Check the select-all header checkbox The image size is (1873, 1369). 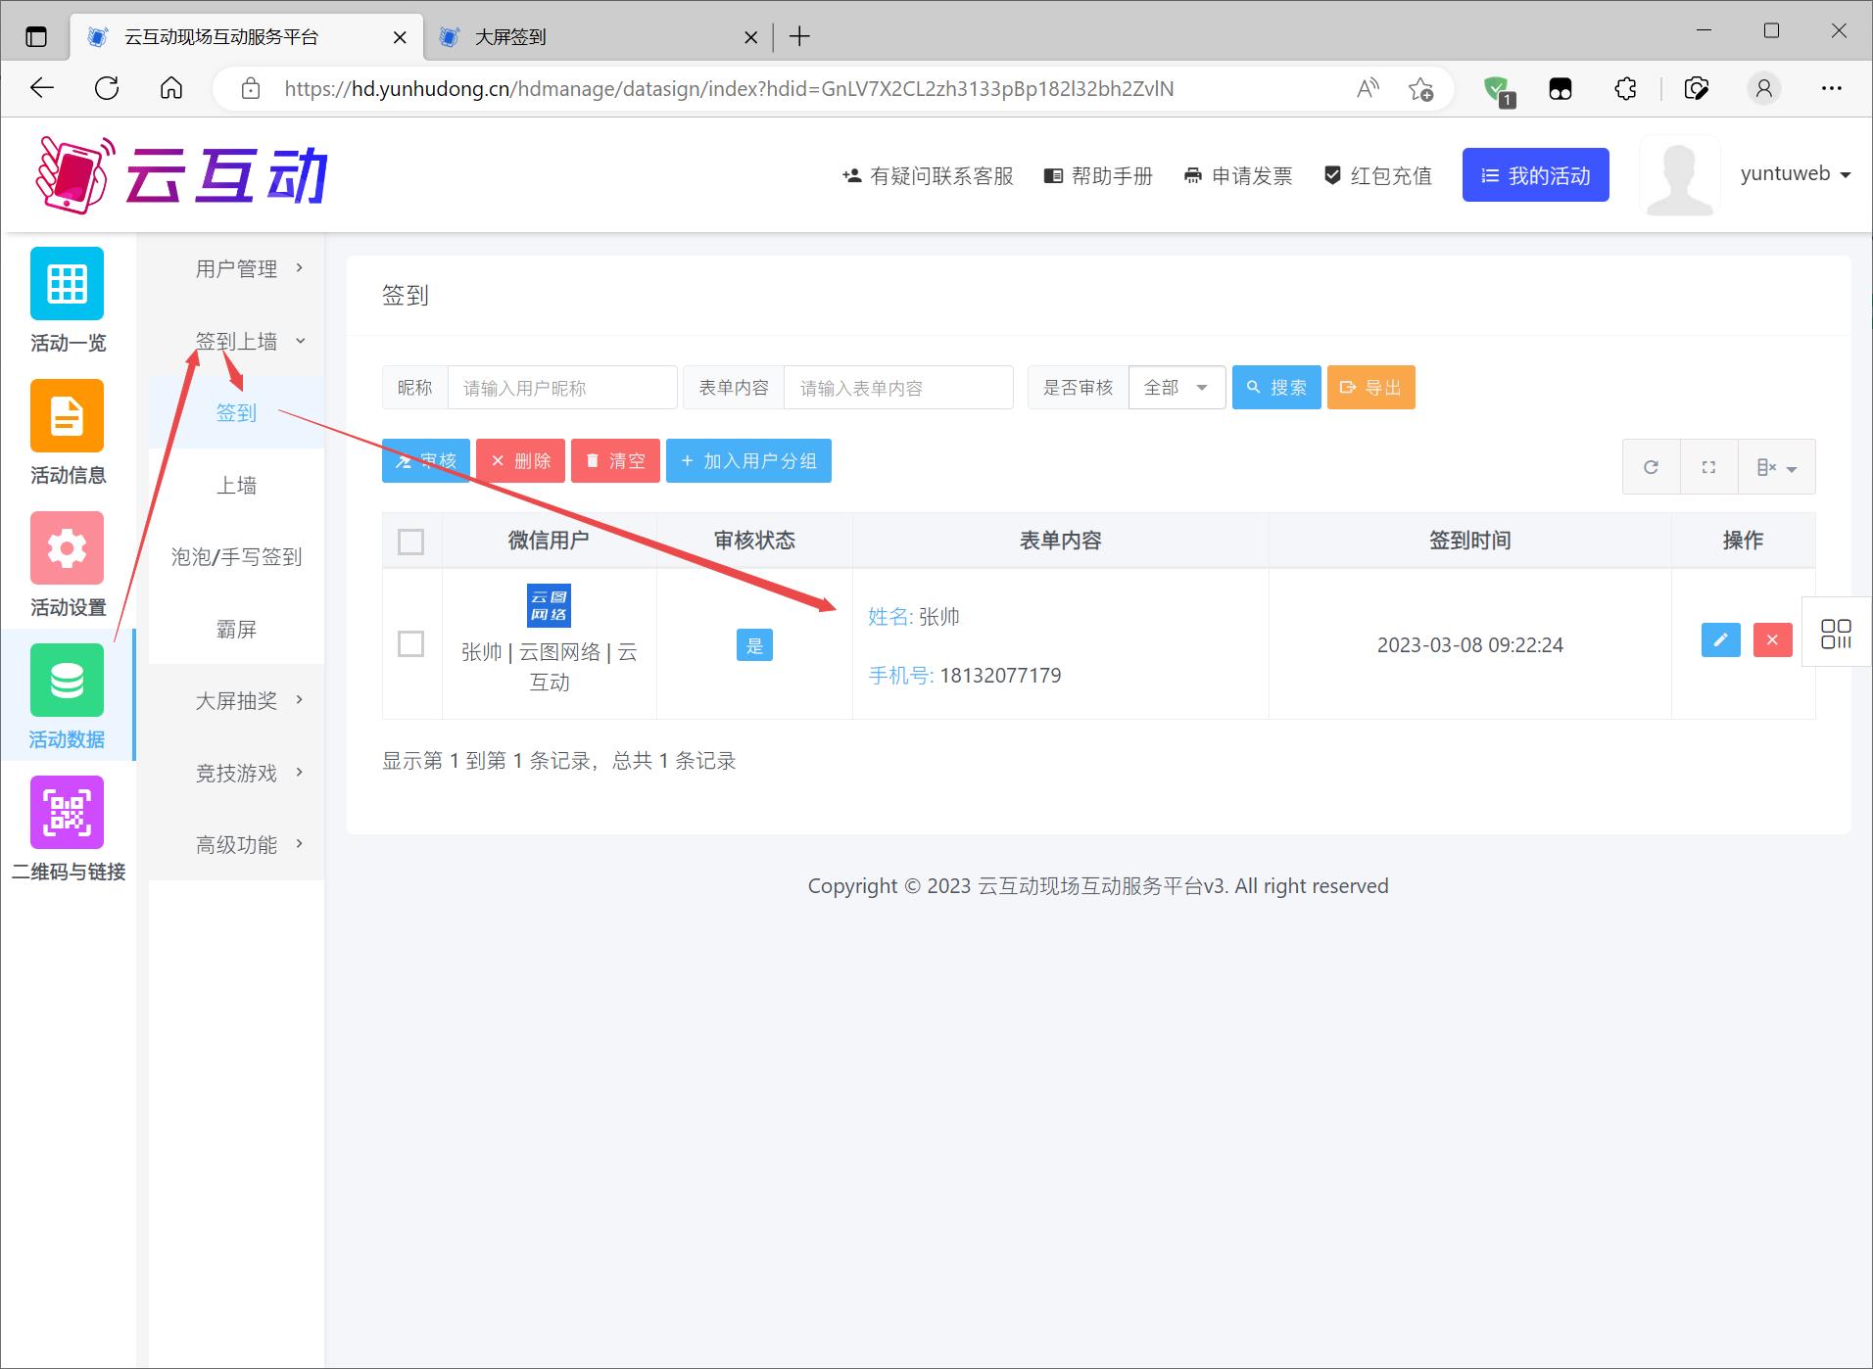pos(411,542)
